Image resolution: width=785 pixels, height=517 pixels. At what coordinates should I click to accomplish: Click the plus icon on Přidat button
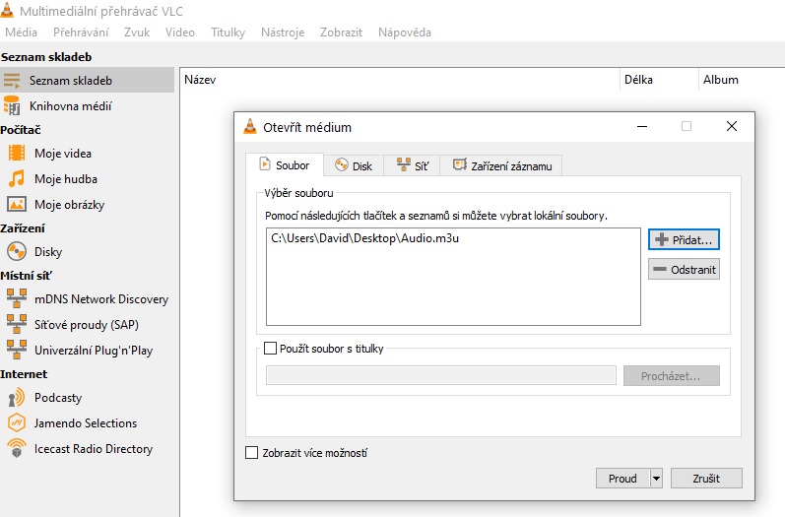661,239
